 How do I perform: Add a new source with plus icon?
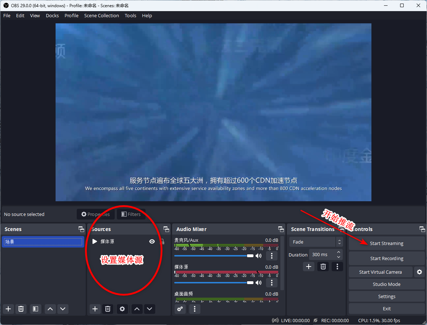click(x=95, y=308)
